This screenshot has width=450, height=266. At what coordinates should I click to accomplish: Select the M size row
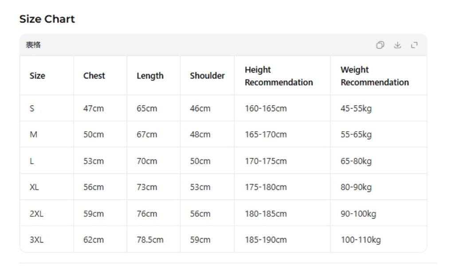34,134
